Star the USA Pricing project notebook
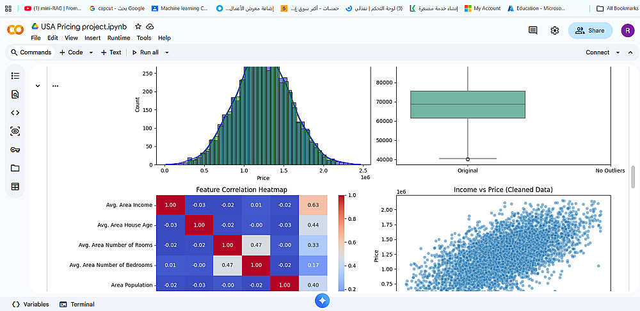The height and width of the screenshot is (311, 640). [x=138, y=26]
